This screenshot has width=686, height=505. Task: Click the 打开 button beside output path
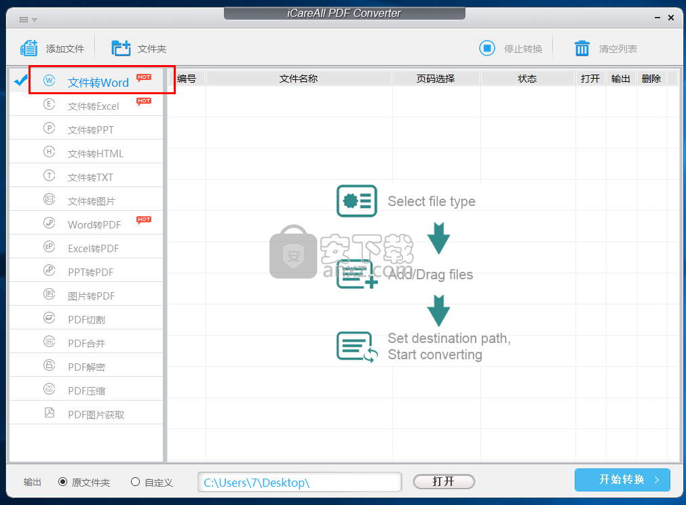(444, 482)
